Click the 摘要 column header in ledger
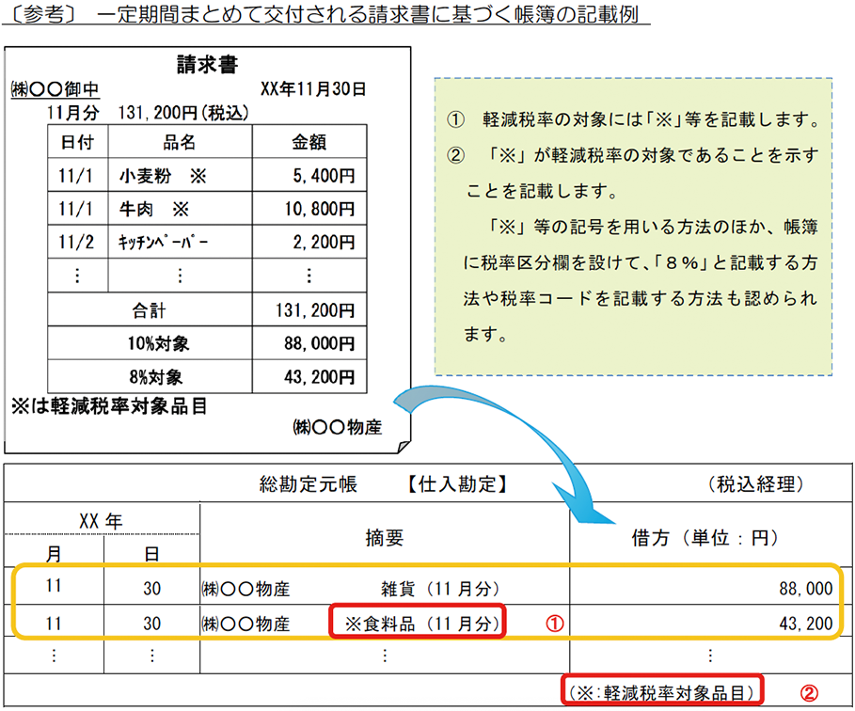Image resolution: width=855 pixels, height=711 pixels. point(385,537)
